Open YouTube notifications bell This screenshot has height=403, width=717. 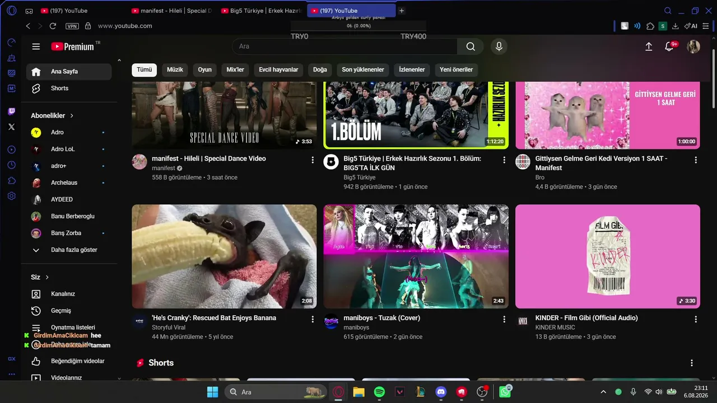click(x=669, y=46)
